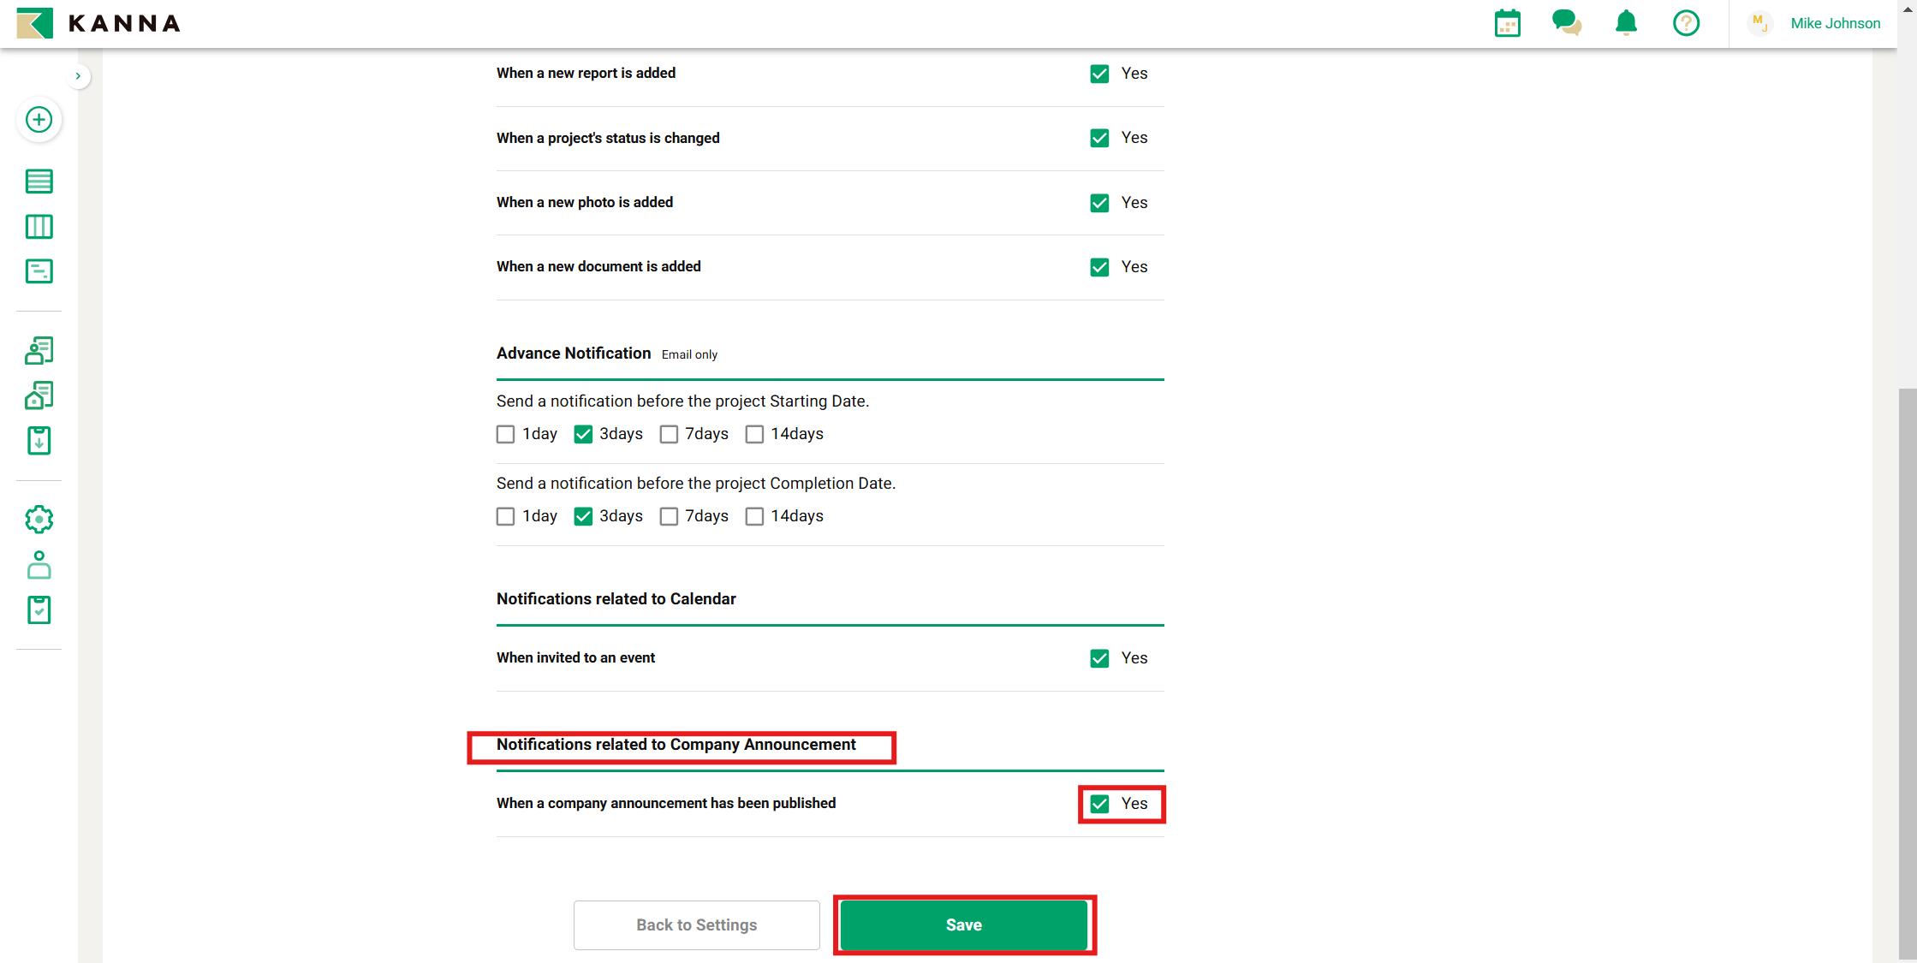Expand the sidebar with chevron arrow
Viewport: 1917px width, 963px height.
coord(78,76)
